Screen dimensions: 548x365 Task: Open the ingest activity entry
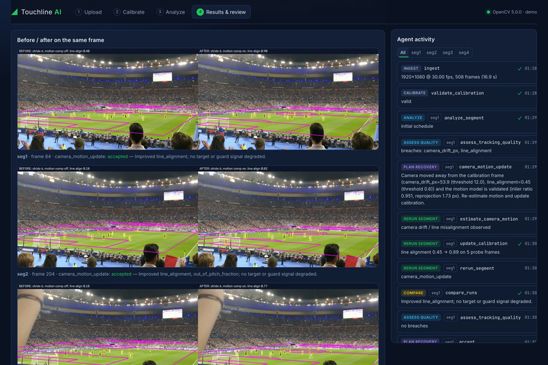(x=467, y=73)
